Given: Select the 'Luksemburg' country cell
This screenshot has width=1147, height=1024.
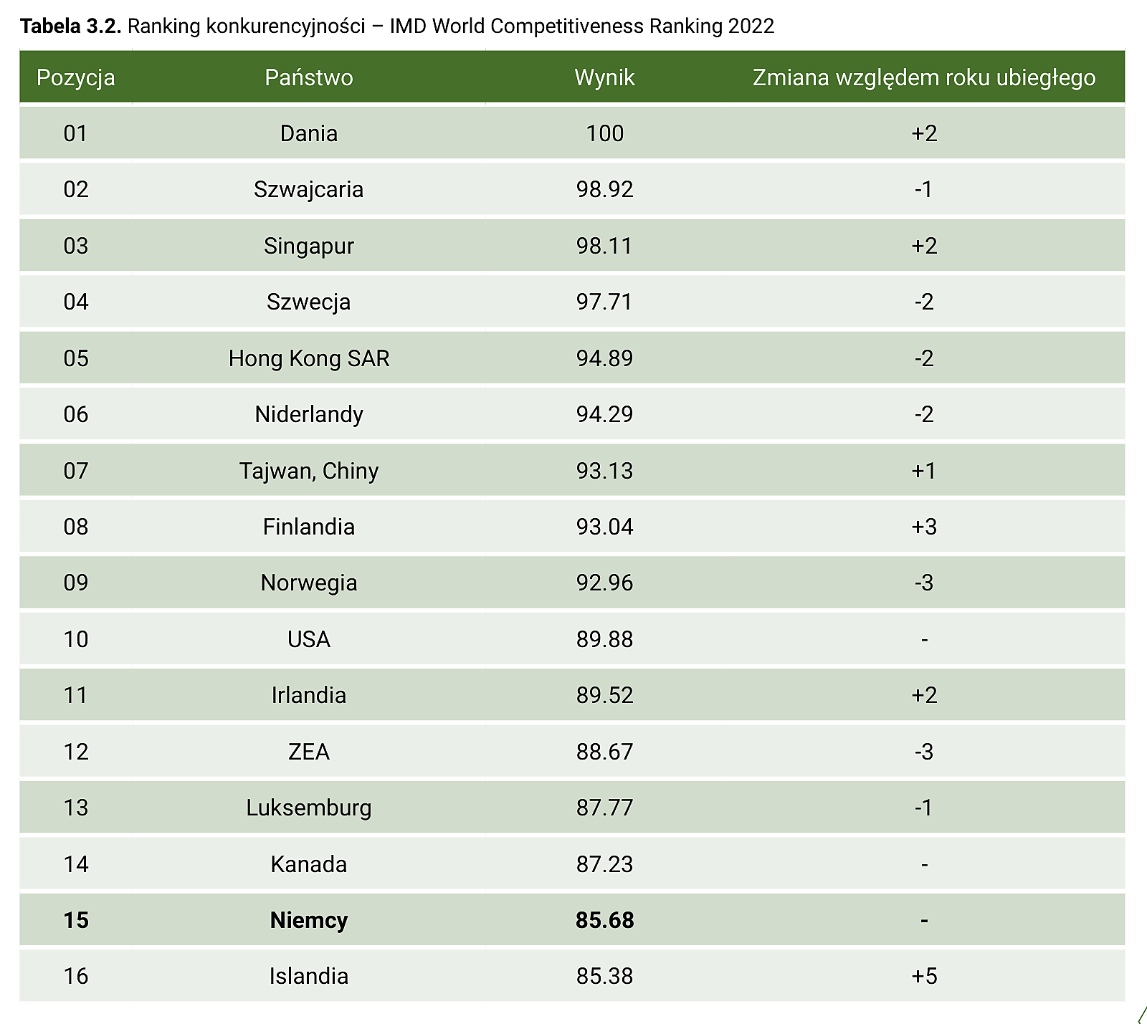Looking at the screenshot, I should tap(309, 808).
